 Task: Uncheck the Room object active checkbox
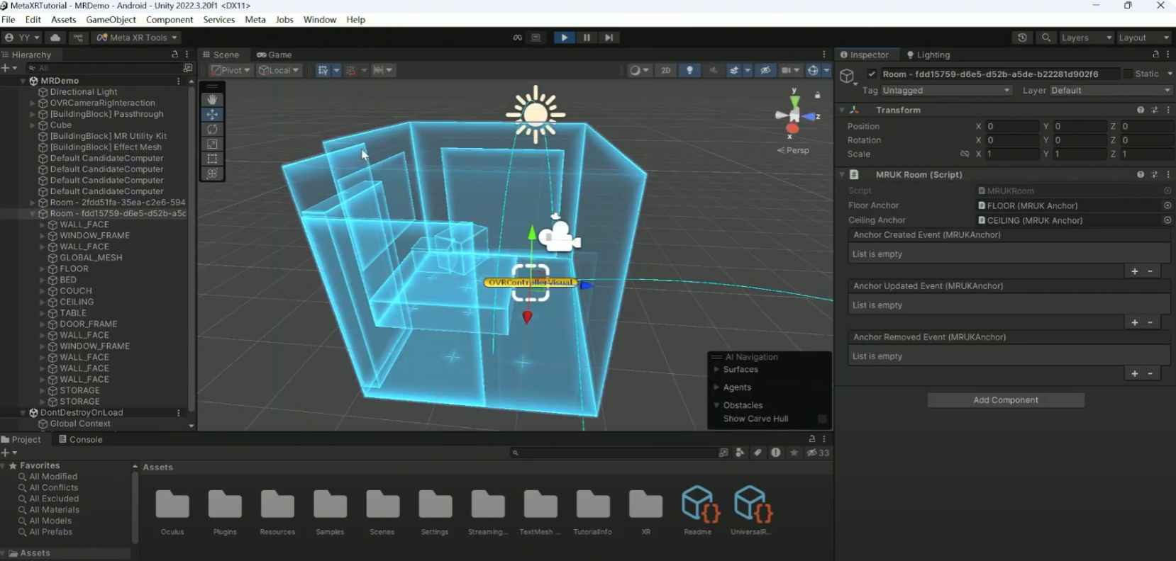tap(872, 74)
